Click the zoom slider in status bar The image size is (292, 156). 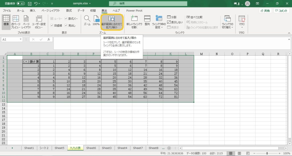[x=267, y=153]
